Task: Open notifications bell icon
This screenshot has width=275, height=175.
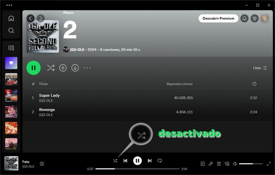Action: [245, 18]
